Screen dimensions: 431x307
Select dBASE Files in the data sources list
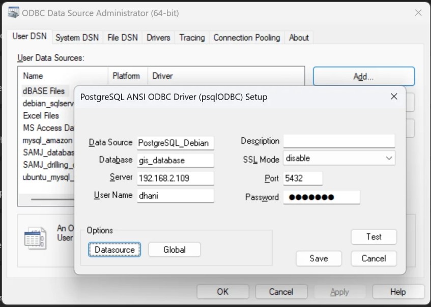click(44, 91)
